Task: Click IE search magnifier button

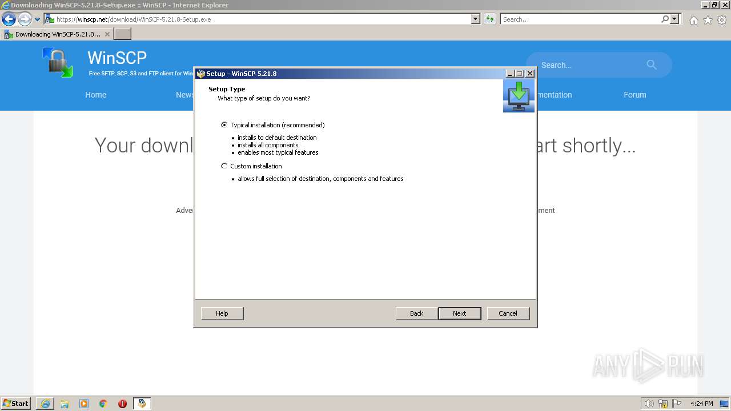Action: click(665, 19)
